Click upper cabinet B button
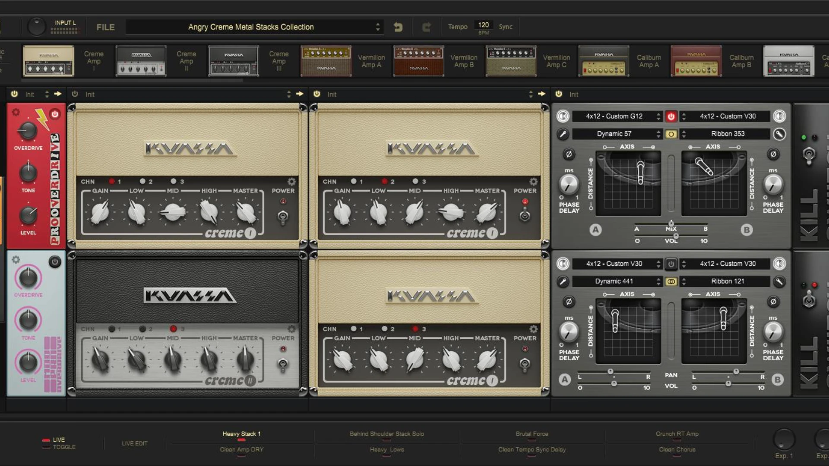This screenshot has width=829, height=466. tap(747, 230)
